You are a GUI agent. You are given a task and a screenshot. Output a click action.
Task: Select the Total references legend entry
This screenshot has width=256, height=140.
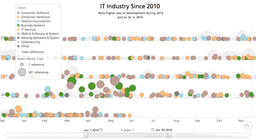pyautogui.click(x=32, y=52)
